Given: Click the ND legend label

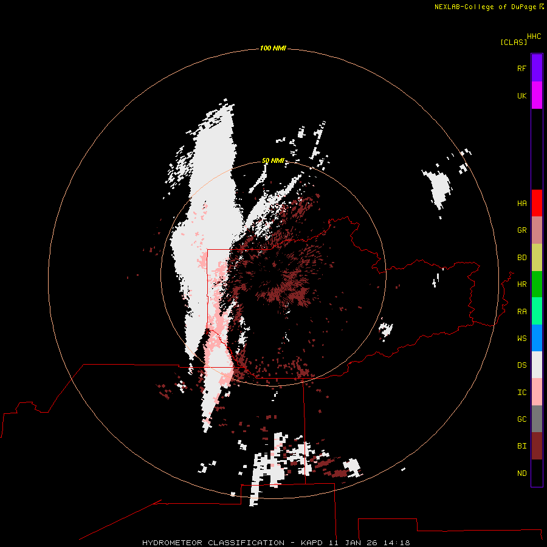Looking at the screenshot, I should click(521, 473).
